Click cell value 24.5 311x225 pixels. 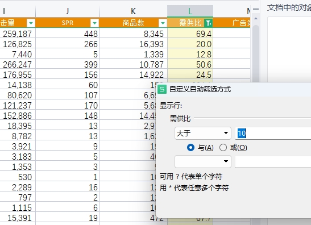pos(204,75)
